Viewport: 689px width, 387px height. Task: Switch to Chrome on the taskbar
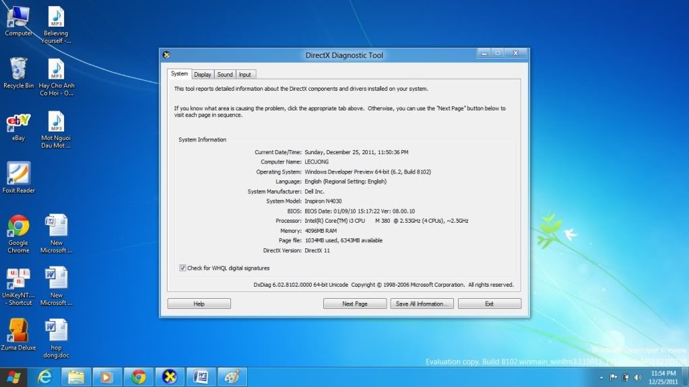tap(138, 377)
